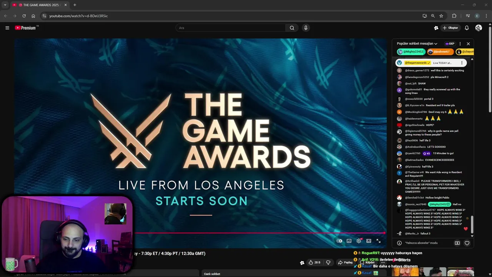Go to Chrome home page button
Viewport: 492px width, 277px height.
click(33, 16)
